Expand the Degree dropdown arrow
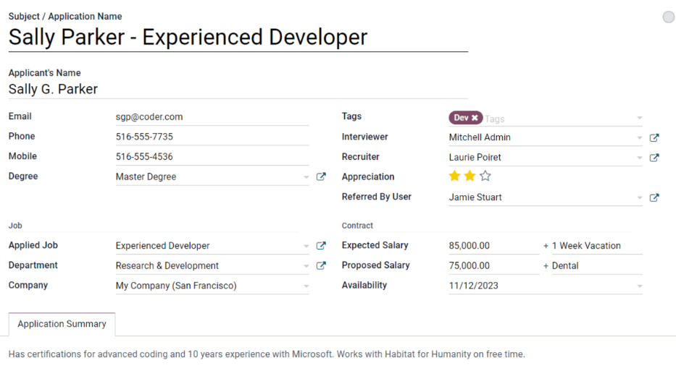Image resolution: width=676 pixels, height=376 pixels. tap(306, 177)
